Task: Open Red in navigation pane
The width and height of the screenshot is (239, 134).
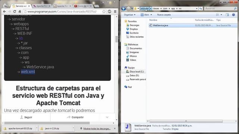Action: click(128, 87)
